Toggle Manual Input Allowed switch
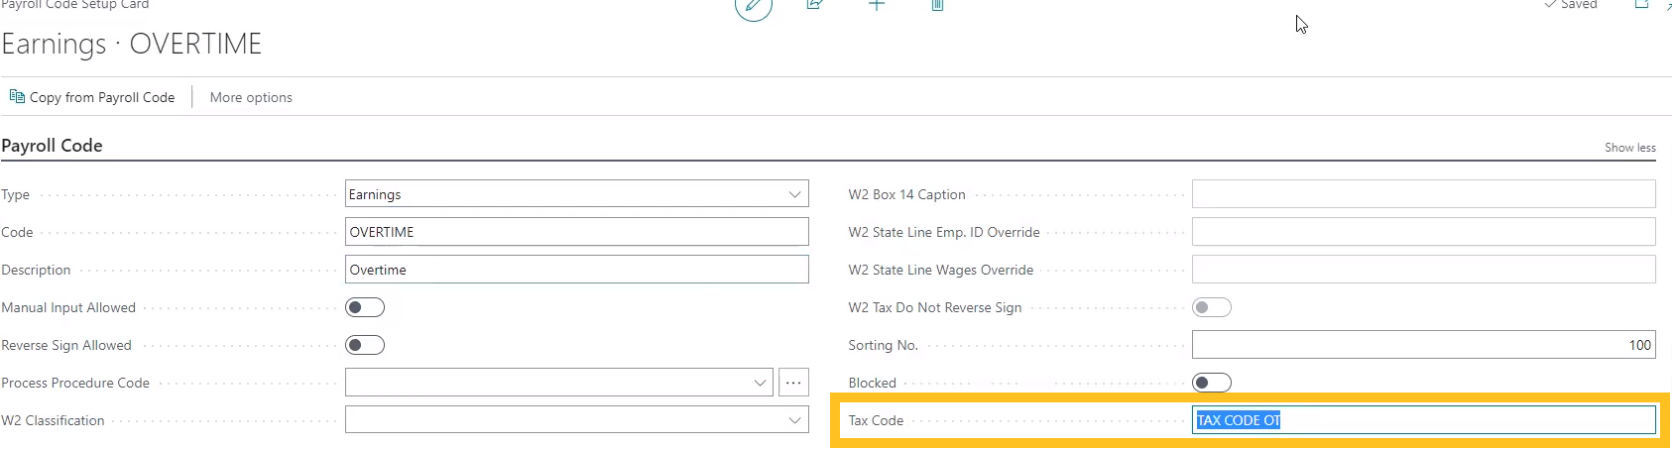1673x449 pixels. tap(365, 307)
